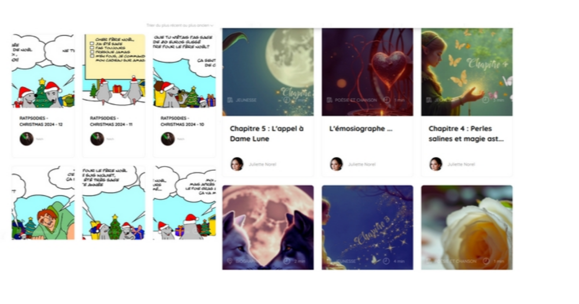Click the Jeunesse category icon on the Chapitre 5 card

[x=230, y=100]
